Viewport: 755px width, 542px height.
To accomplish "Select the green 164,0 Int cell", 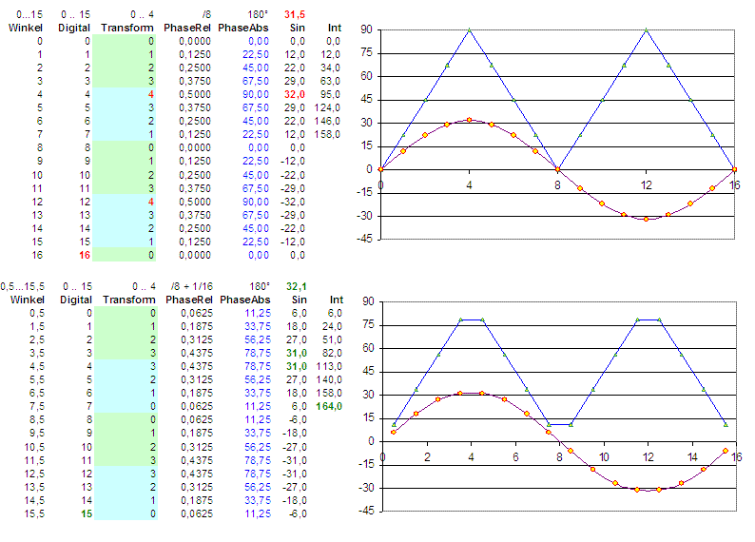I will click(x=329, y=406).
